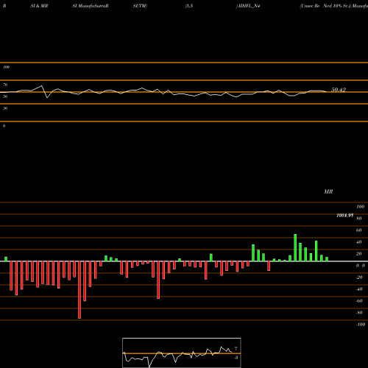The height and width of the screenshot is (368, 368).
Task: Click the 80 label on the MR axis
Action: coord(359,219)
